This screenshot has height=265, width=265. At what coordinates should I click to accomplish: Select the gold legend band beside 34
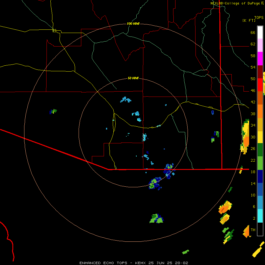[x=260, y=125]
